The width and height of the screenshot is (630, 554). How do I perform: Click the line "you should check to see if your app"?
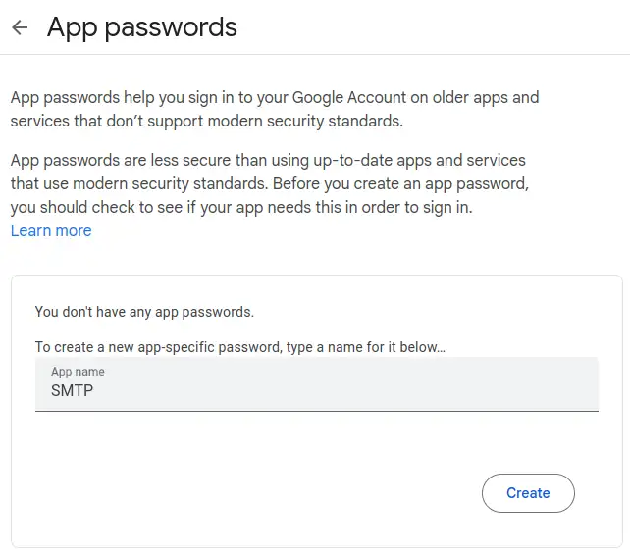click(241, 208)
